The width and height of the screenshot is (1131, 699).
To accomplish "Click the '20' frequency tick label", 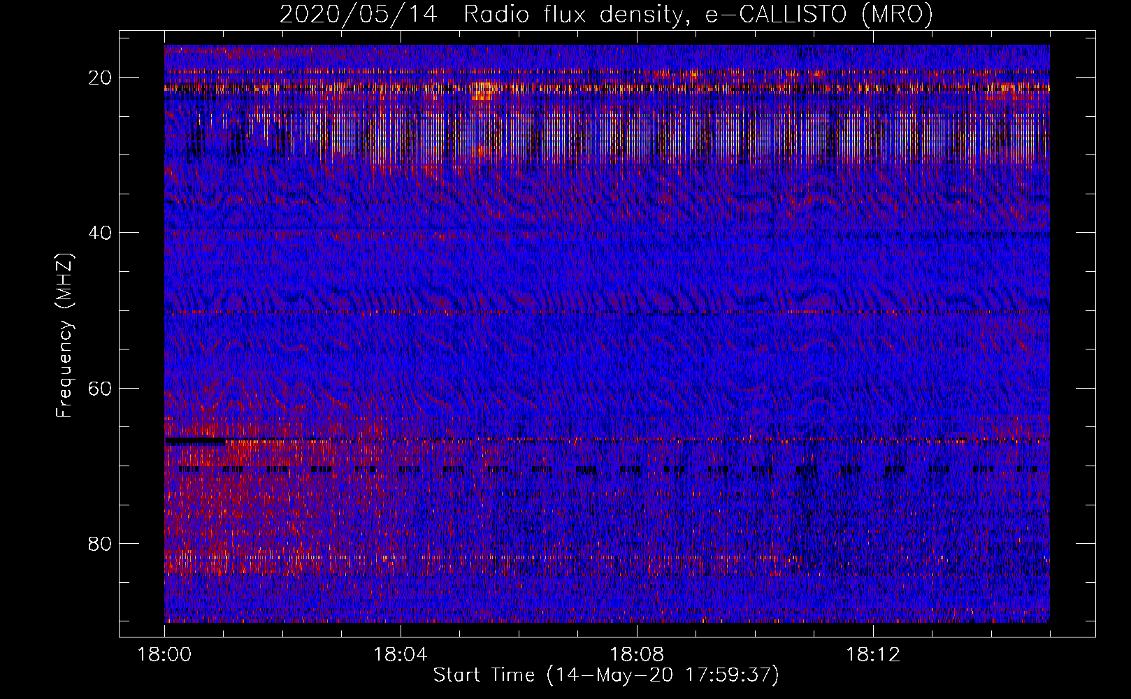I will [x=100, y=78].
